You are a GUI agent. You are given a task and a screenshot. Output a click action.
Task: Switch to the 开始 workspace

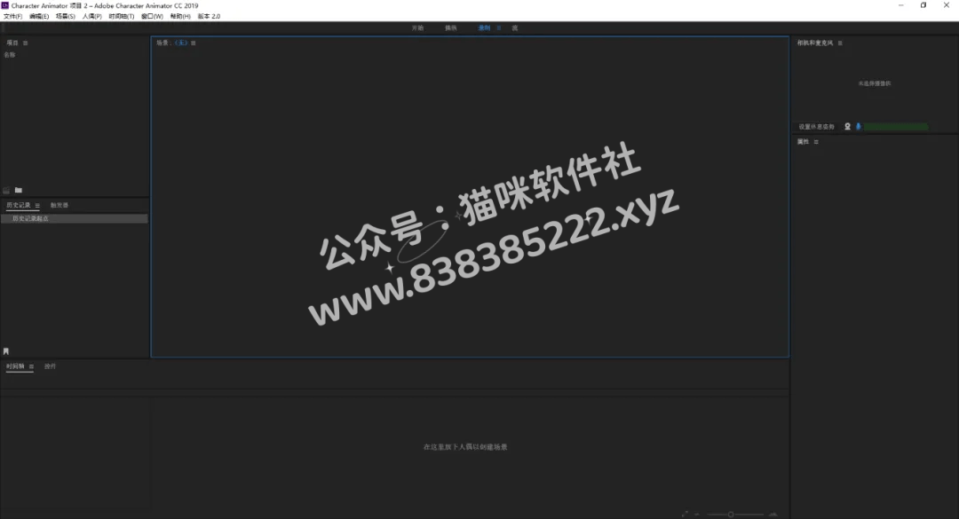coord(417,28)
